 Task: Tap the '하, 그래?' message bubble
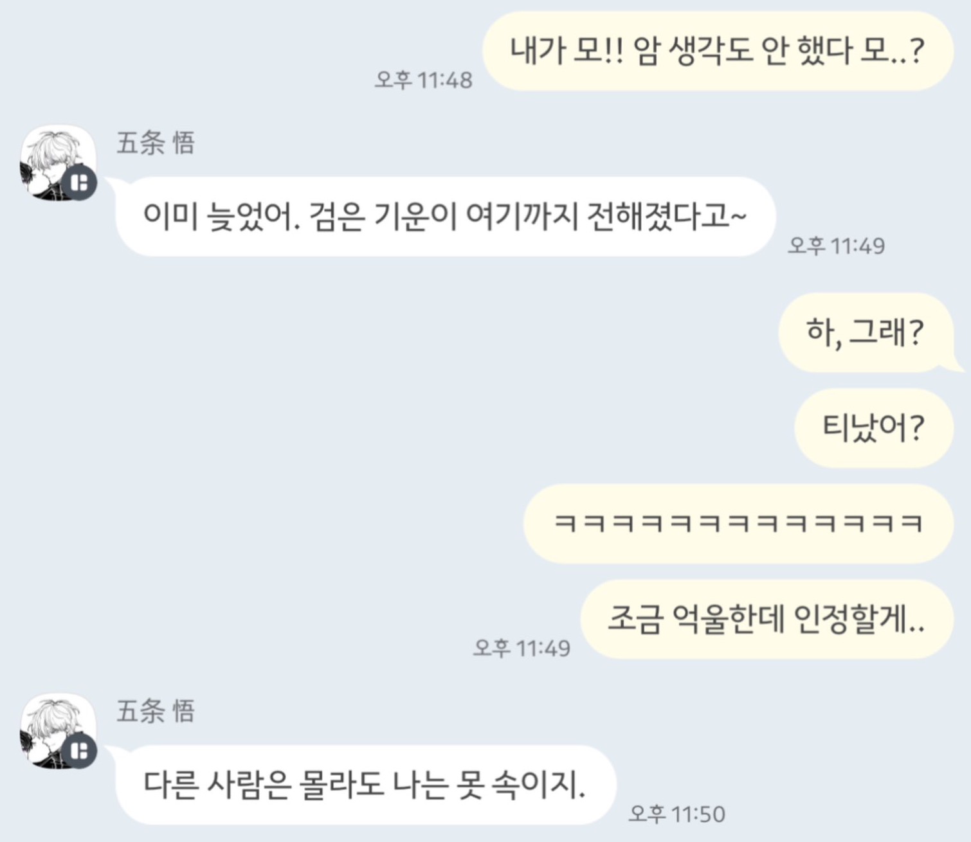point(866,332)
